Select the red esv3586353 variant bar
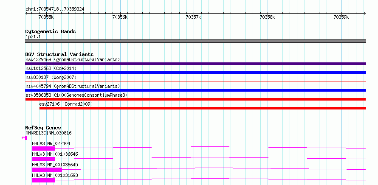Screen dimensions: 378x185 (195, 99)
